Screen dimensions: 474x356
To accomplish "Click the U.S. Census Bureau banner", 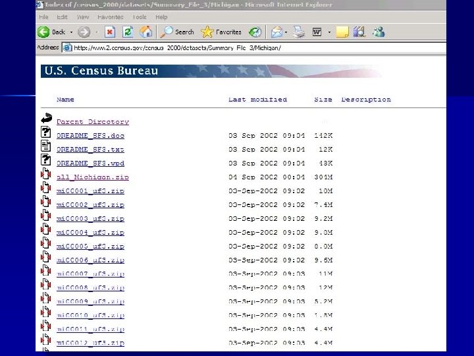I will [x=211, y=71].
